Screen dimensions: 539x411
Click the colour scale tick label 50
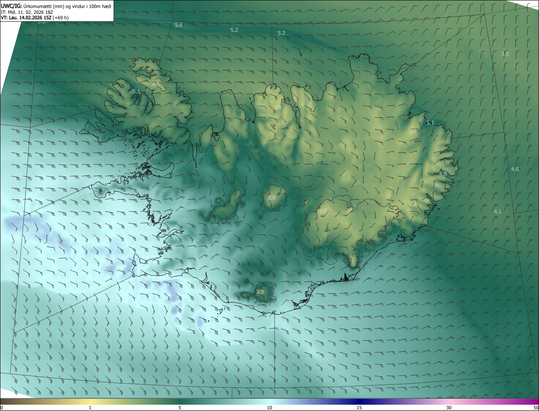(x=535, y=408)
